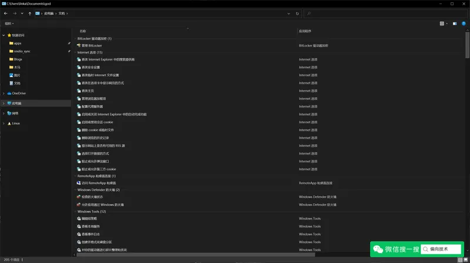470x263 pixels.
Task: Go up one folder level
Action: pyautogui.click(x=30, y=14)
